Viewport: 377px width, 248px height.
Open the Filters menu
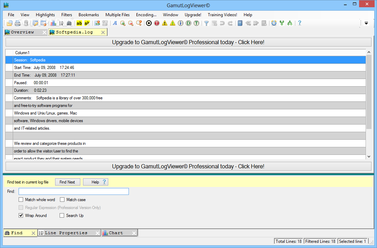(x=67, y=15)
